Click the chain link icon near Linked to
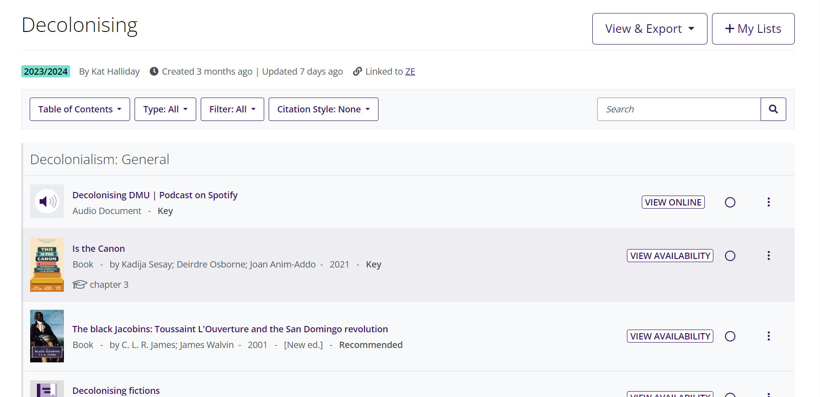This screenshot has width=820, height=397. click(357, 71)
